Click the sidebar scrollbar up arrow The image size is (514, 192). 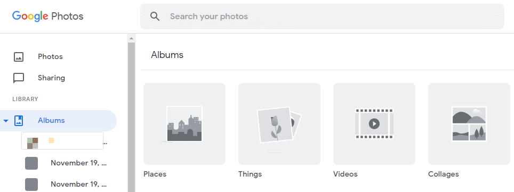pos(131,38)
